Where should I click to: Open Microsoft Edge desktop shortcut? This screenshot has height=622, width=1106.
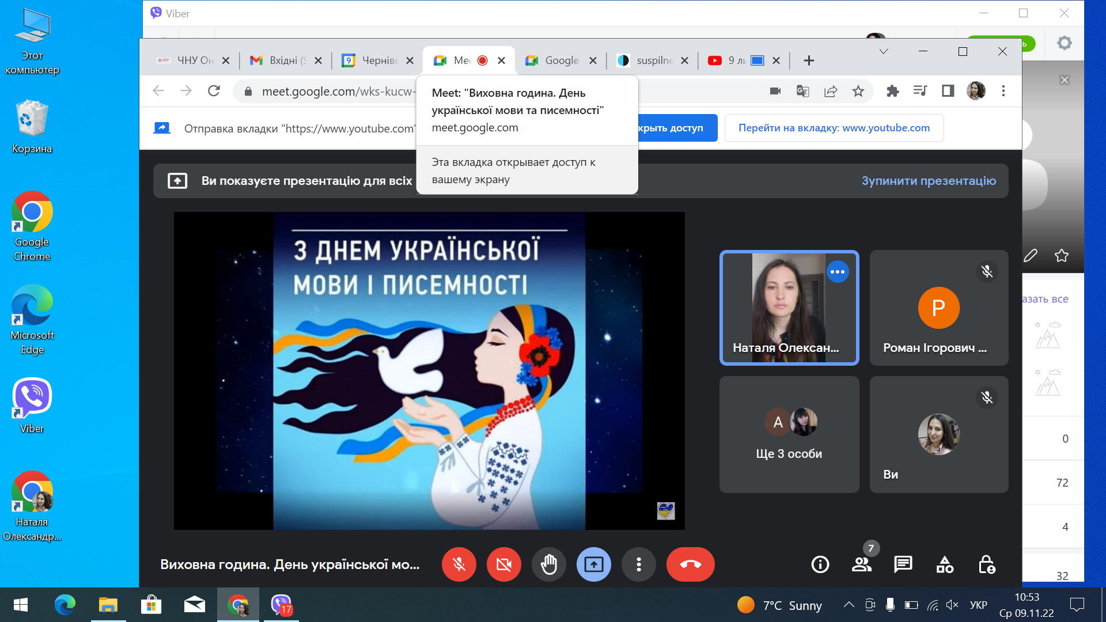(x=32, y=320)
